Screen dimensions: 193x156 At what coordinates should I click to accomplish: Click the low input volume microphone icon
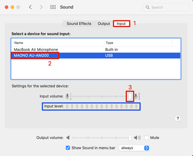tap(67, 96)
